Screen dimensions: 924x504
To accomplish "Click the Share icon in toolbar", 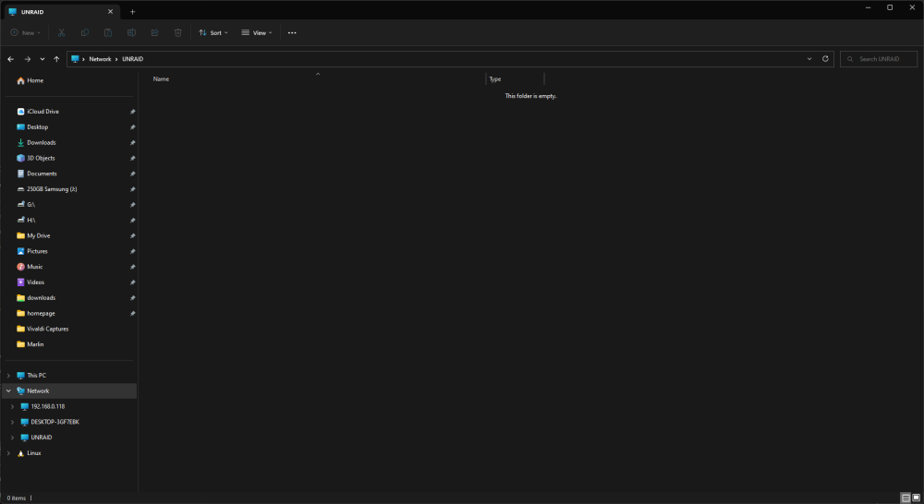I will [154, 33].
